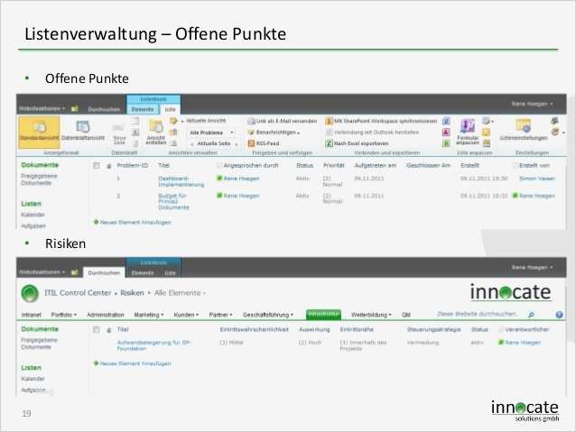Open the Administration navigation item

pos(106,315)
